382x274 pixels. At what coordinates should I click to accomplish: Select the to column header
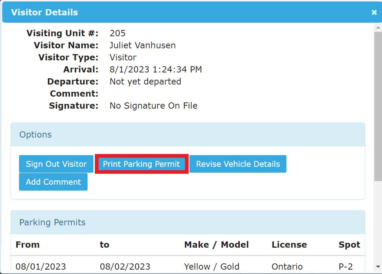point(104,244)
